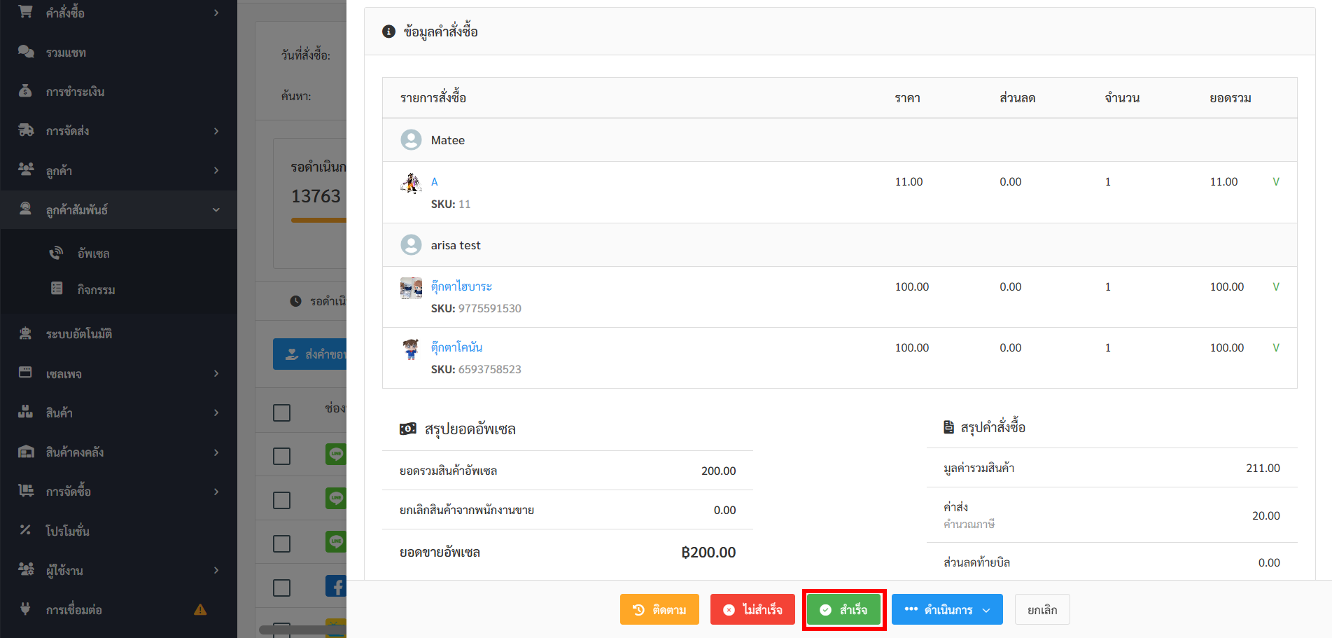Check the Facebook order row checkbox

pos(281,587)
